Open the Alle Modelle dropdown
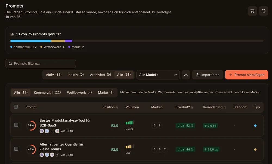Screen dimensions: 272x164 pos(158,75)
